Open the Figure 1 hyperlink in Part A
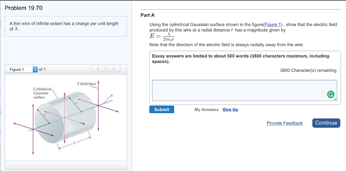This screenshot has width=346, height=171. pyautogui.click(x=272, y=25)
